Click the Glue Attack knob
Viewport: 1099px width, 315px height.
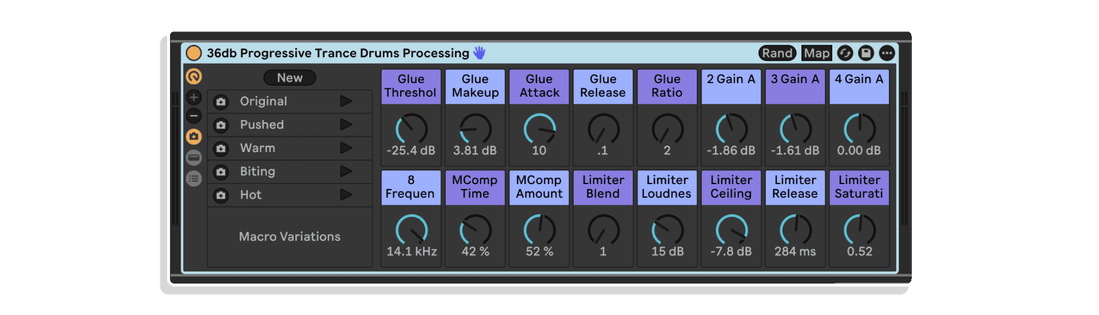tap(540, 129)
